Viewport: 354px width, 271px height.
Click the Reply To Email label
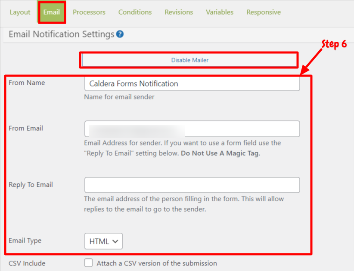coord(31,185)
